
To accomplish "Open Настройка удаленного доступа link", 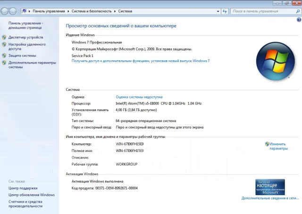I will [x=27, y=47].
